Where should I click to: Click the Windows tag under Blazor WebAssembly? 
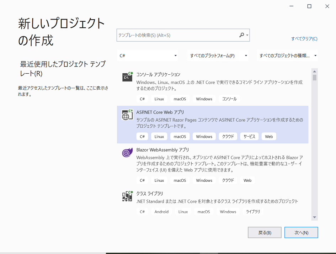[204, 180]
